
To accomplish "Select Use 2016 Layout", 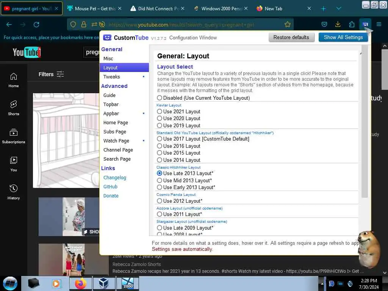I will point(160,146).
